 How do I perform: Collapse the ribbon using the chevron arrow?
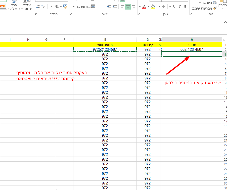pos(225,22)
